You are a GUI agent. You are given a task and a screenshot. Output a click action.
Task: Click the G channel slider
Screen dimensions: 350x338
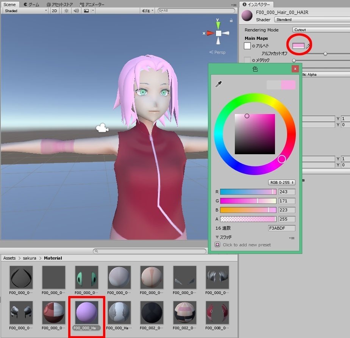coord(248,201)
